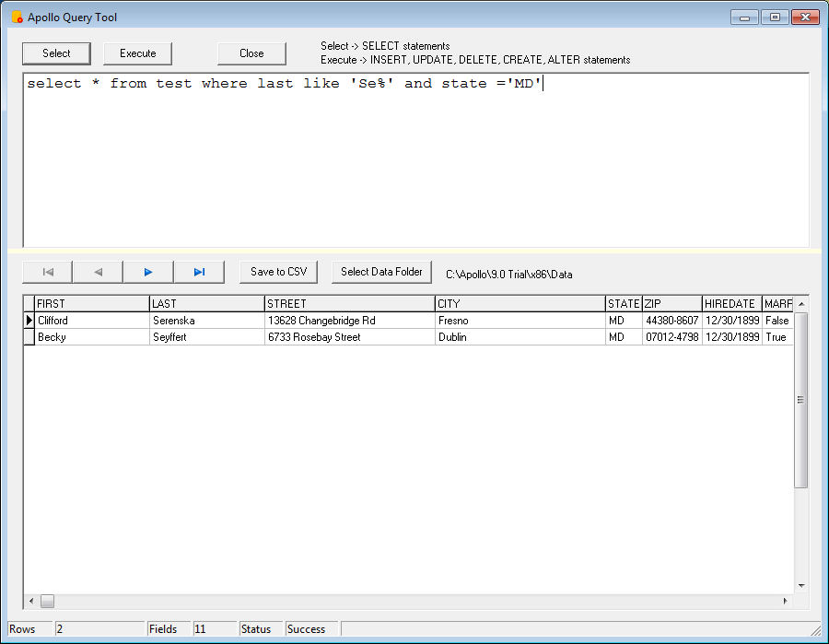The height and width of the screenshot is (644, 829).
Task: Click the HIREDATE column header
Action: coord(730,304)
